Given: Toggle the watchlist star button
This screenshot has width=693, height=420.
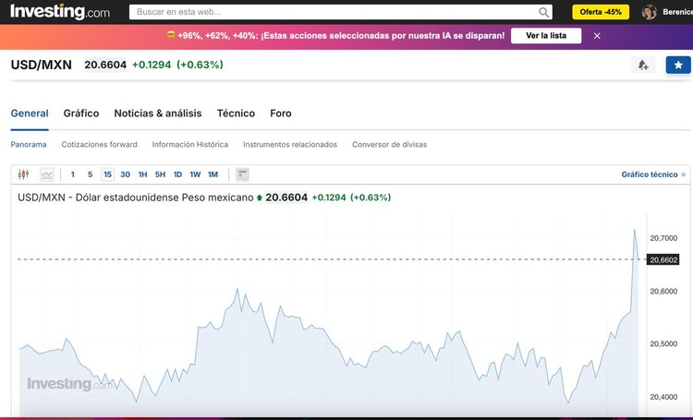Looking at the screenshot, I should click(678, 66).
